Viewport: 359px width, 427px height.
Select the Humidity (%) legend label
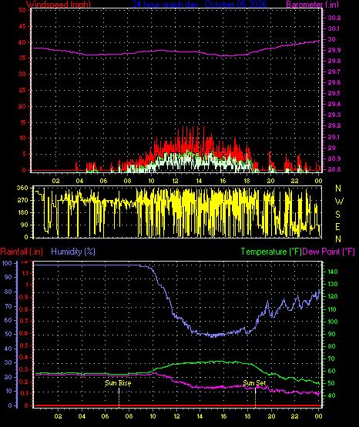click(x=73, y=252)
